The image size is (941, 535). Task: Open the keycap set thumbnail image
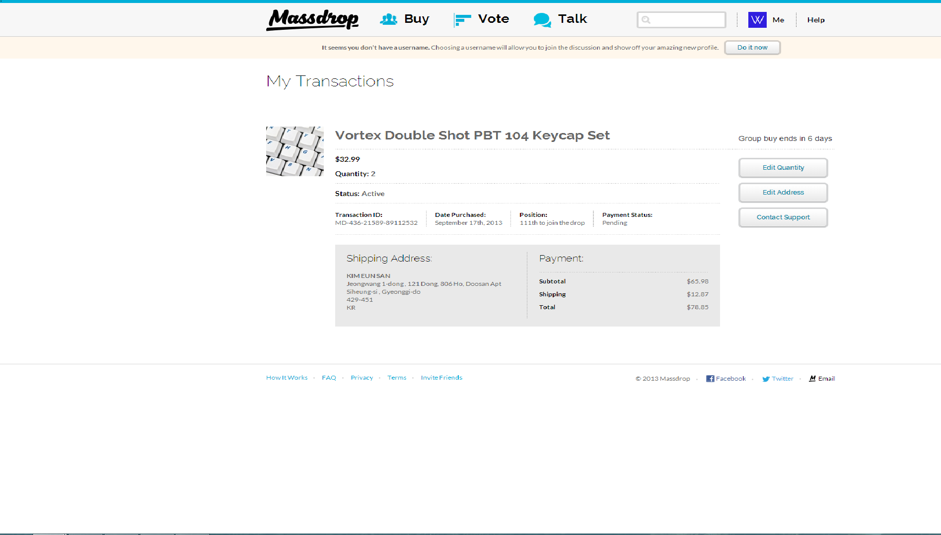(x=295, y=151)
